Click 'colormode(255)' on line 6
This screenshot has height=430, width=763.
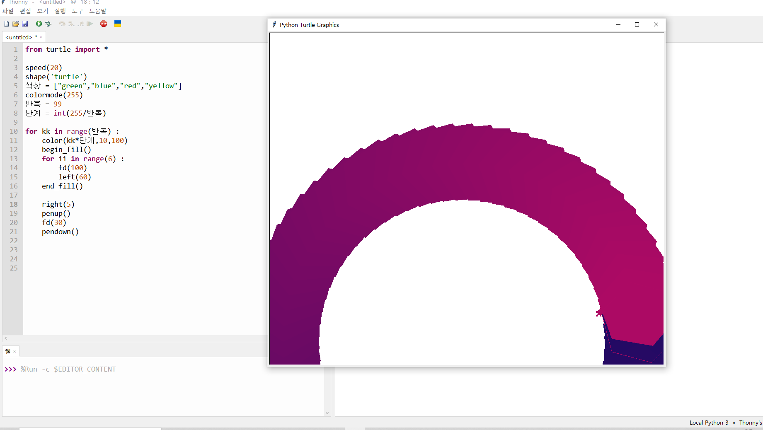[x=54, y=95]
